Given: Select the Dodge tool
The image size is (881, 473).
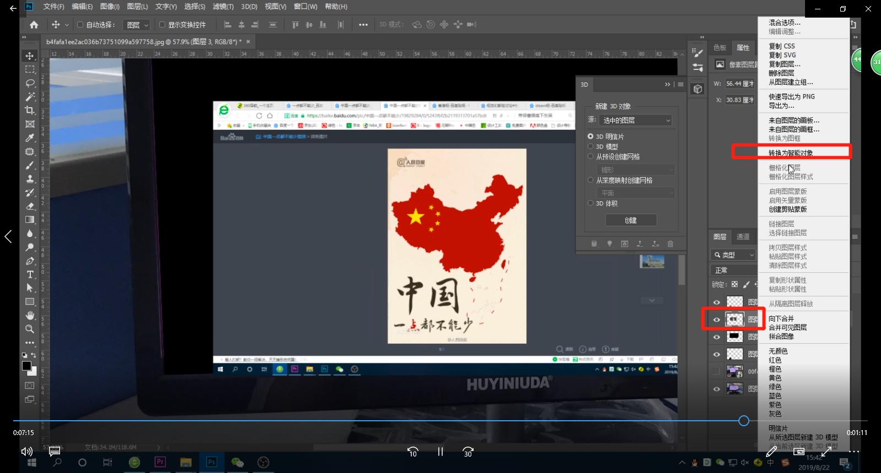Looking at the screenshot, I should tap(30, 247).
